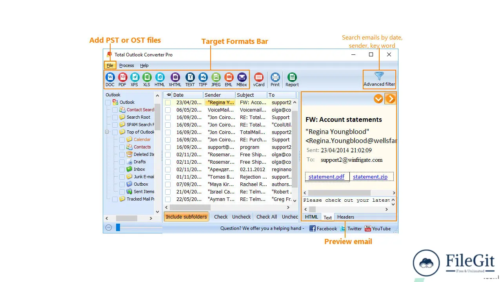502x282 pixels.
Task: Open the Deleted Items folder
Action: point(144,154)
